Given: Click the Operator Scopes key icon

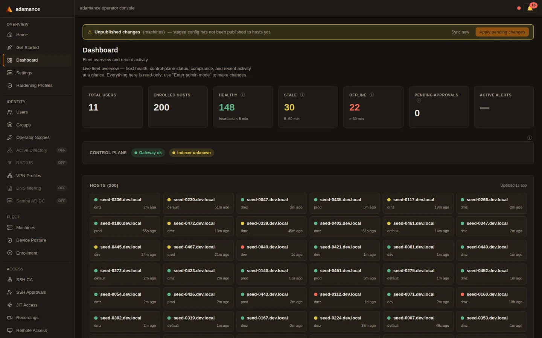Looking at the screenshot, I should [x=10, y=137].
